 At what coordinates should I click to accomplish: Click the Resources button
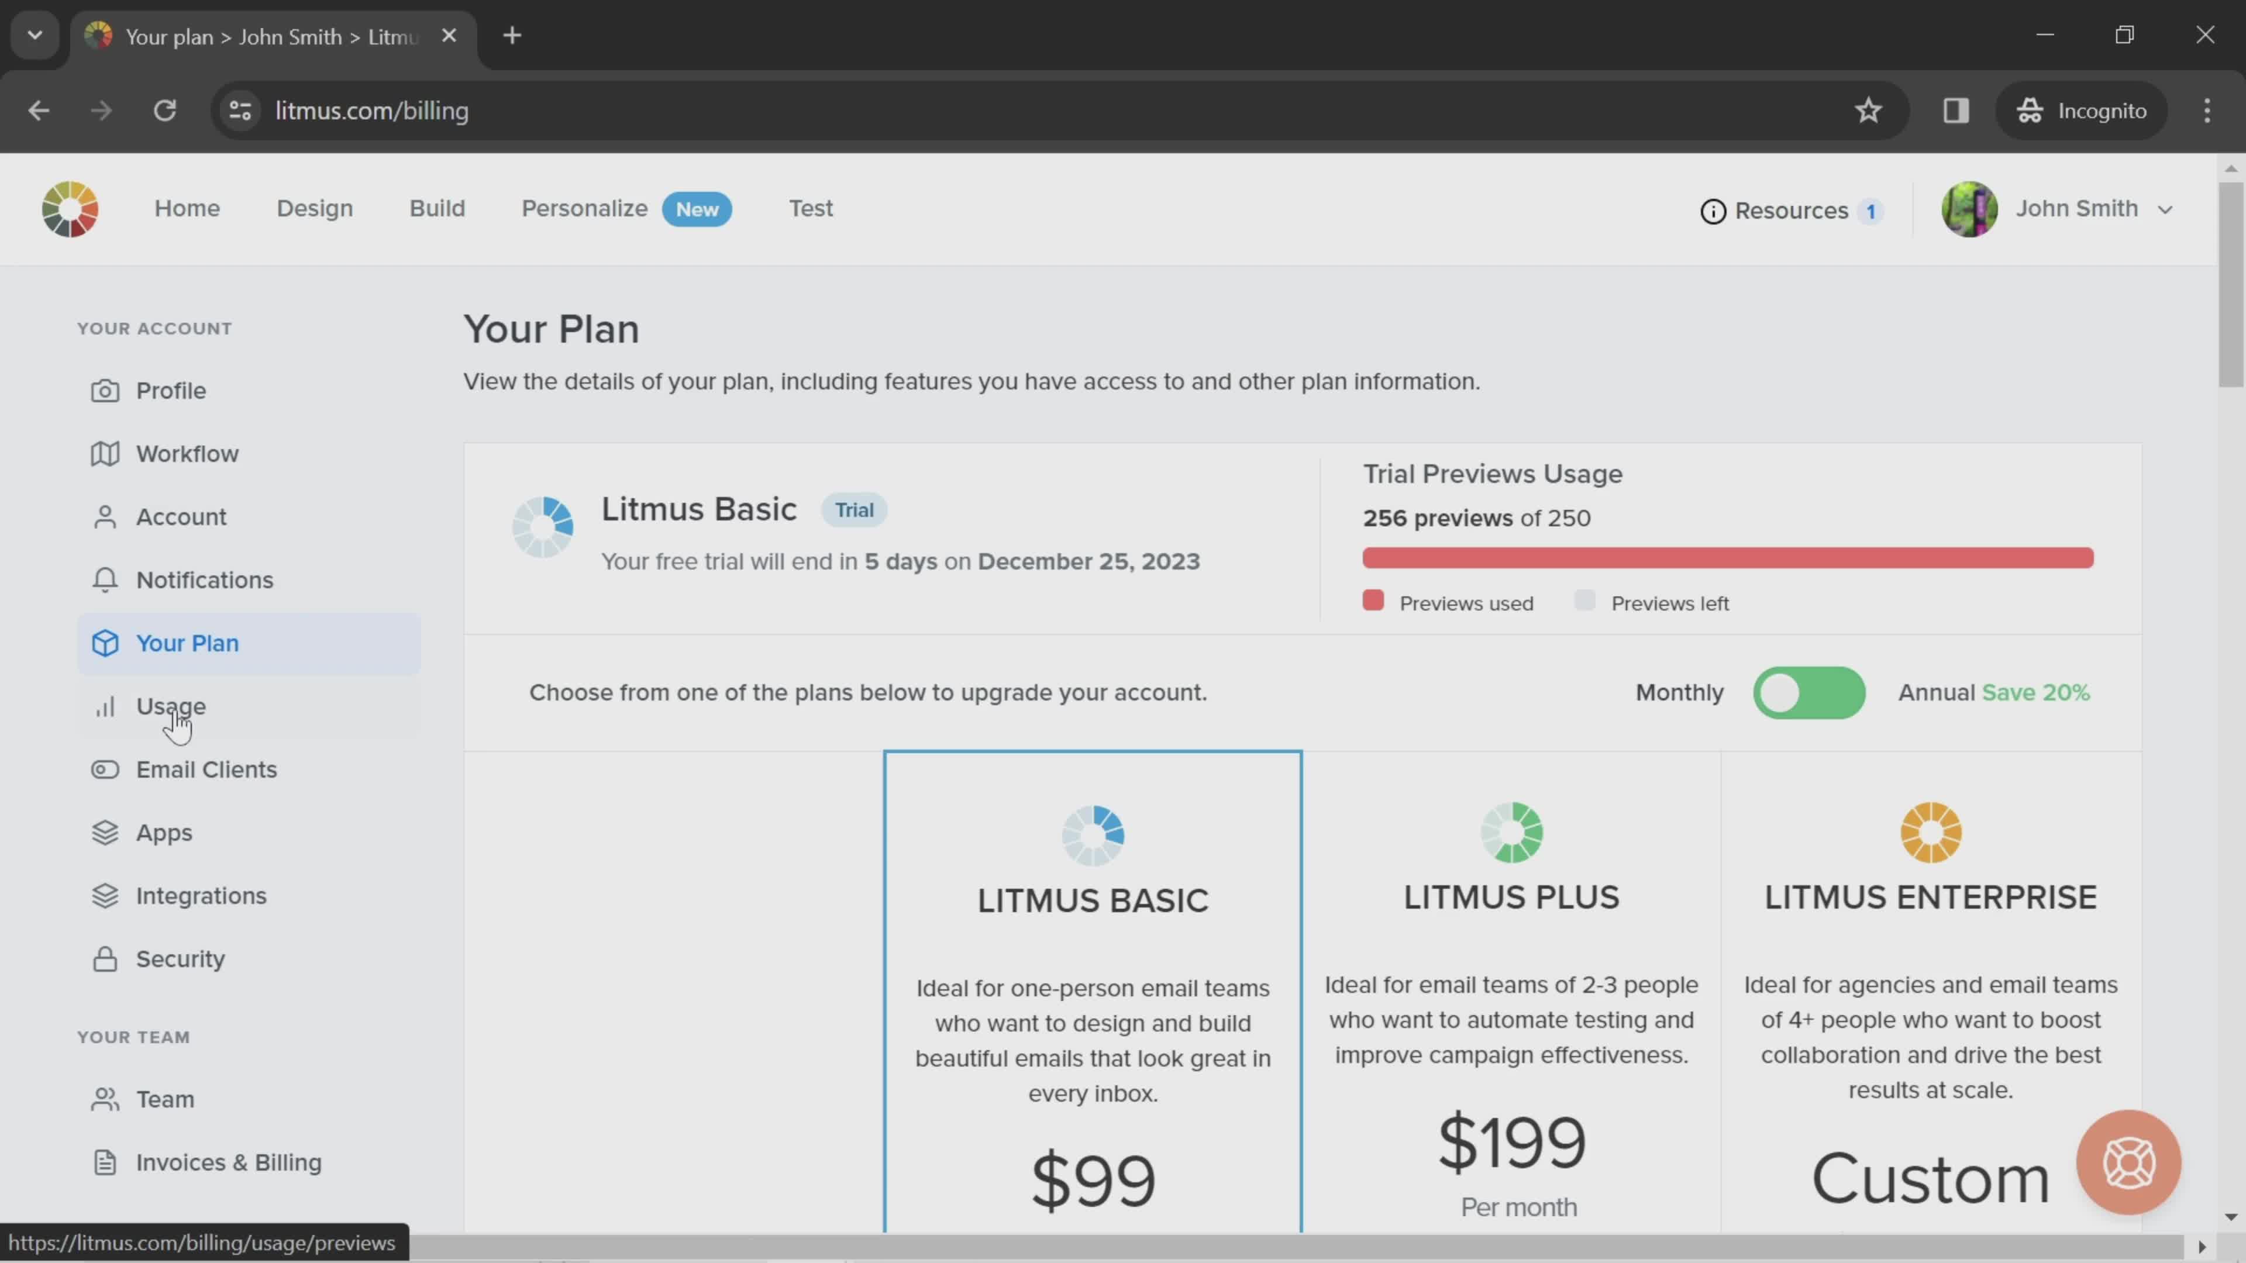click(x=1792, y=210)
